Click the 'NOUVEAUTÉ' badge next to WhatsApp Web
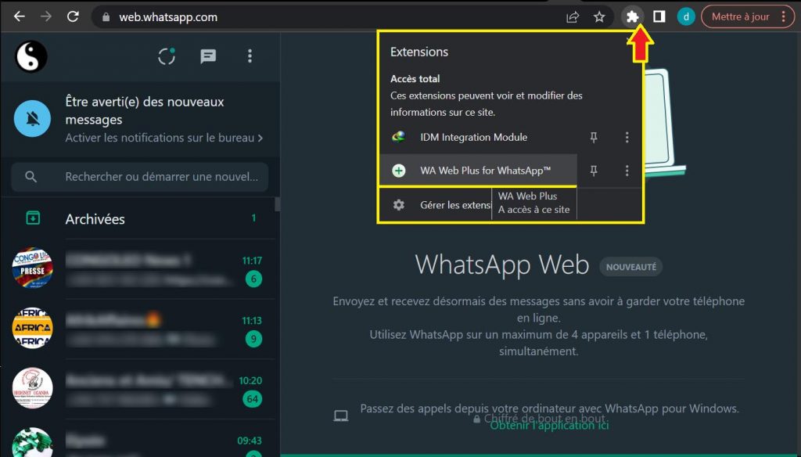This screenshot has height=457, width=801. coord(631,267)
